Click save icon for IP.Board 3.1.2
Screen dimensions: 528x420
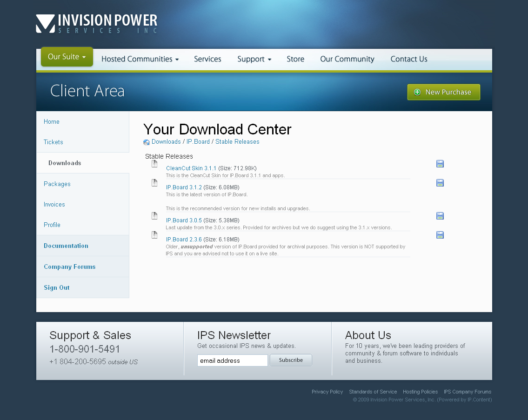click(x=440, y=183)
